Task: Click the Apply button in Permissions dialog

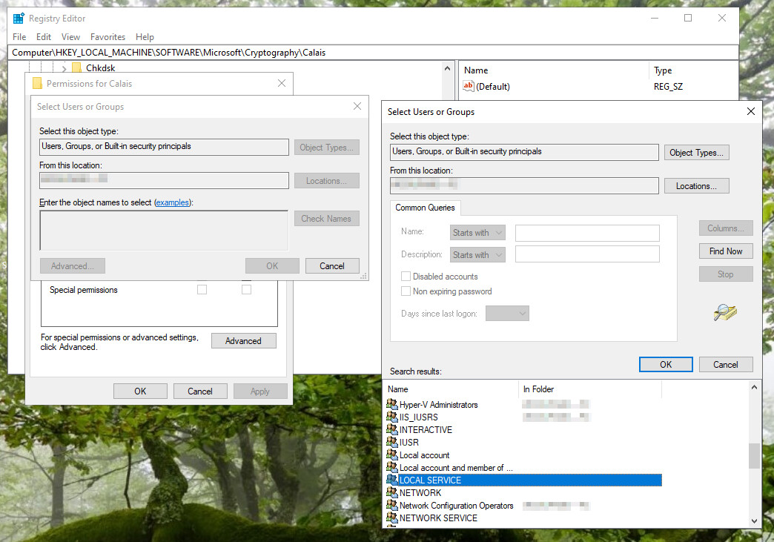Action: [x=260, y=391]
